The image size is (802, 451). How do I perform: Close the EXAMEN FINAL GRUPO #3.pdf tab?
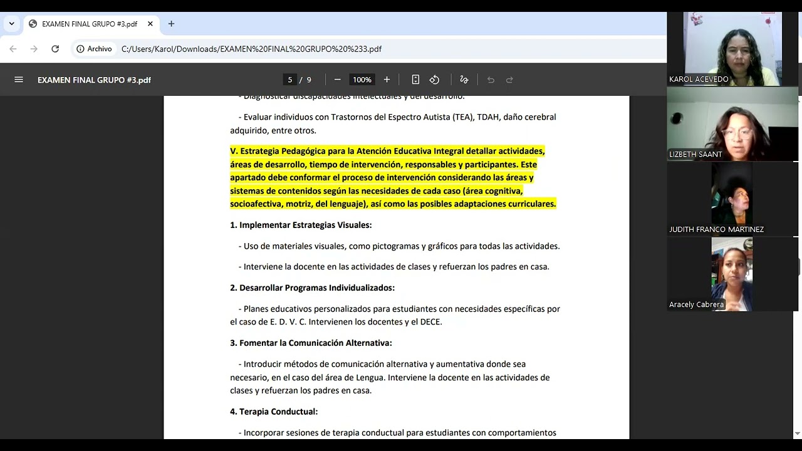(150, 24)
